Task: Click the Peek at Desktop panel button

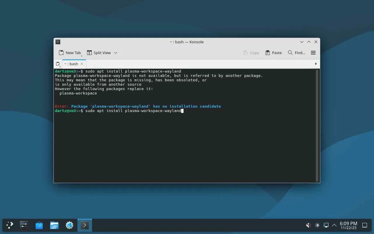Action: [x=365, y=225]
